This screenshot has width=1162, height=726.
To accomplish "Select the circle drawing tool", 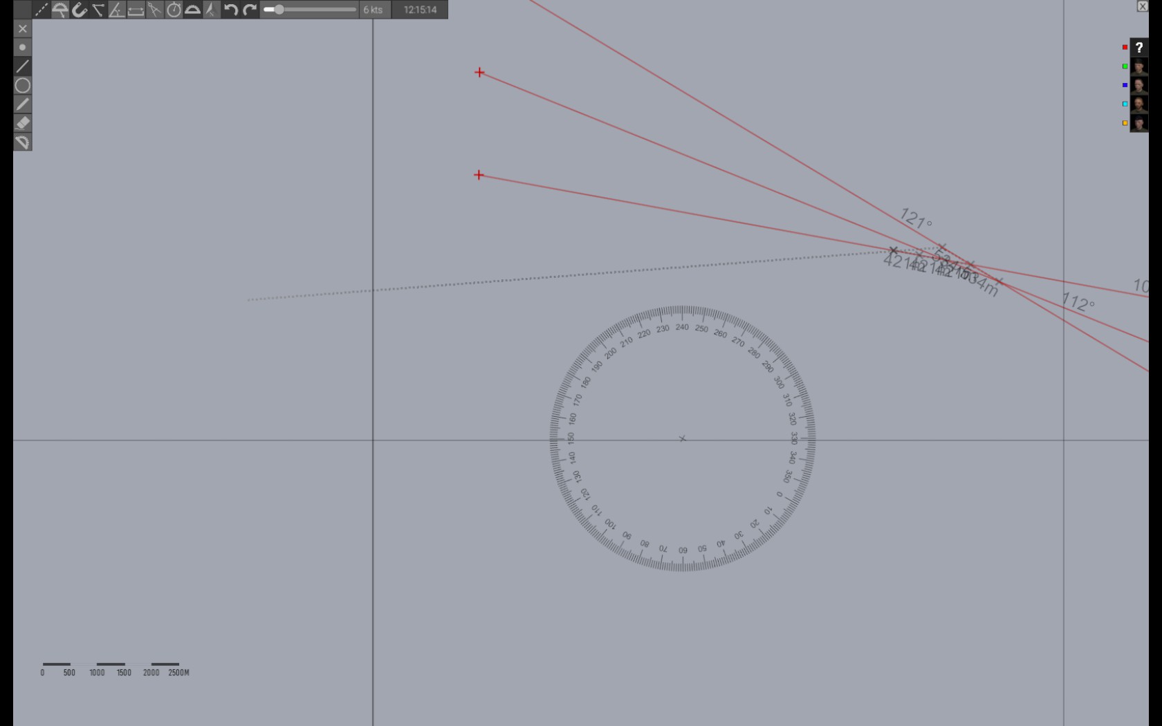I will tap(23, 85).
